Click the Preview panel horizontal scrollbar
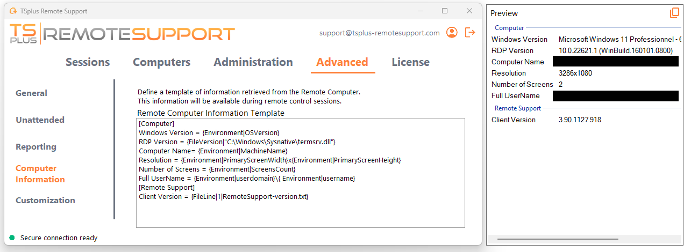Image resolution: width=691 pixels, height=252 pixels. pyautogui.click(x=557, y=239)
